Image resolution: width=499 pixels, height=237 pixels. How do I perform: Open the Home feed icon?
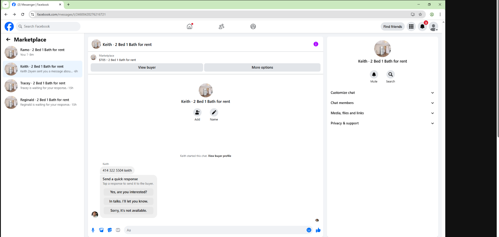[x=190, y=26]
